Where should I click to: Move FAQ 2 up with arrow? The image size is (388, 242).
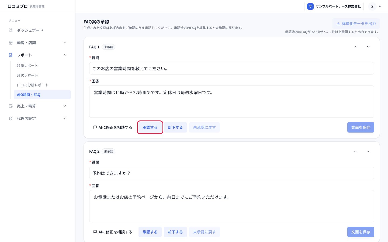click(x=355, y=151)
